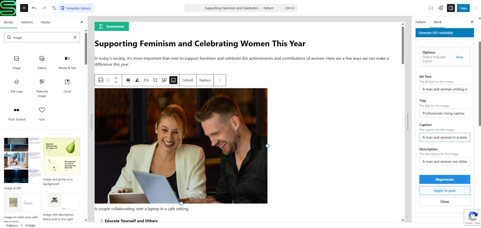Image resolution: width=481 pixels, height=228 pixels.
Task: Show the Output language options
Action: point(459,57)
